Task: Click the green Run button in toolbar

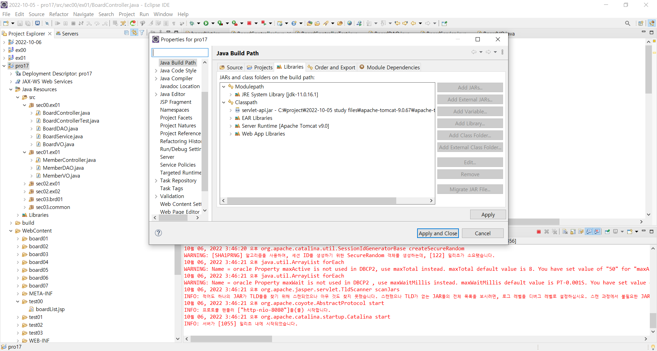Action: tap(206, 23)
